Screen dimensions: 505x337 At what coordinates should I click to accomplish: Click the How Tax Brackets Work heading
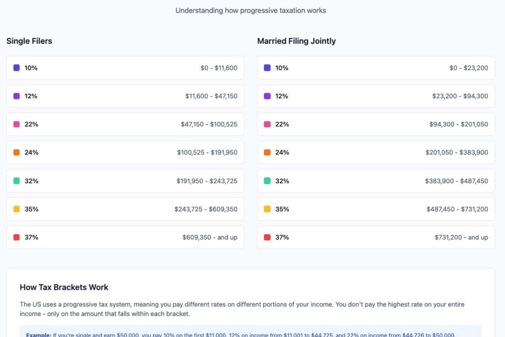pos(64,287)
